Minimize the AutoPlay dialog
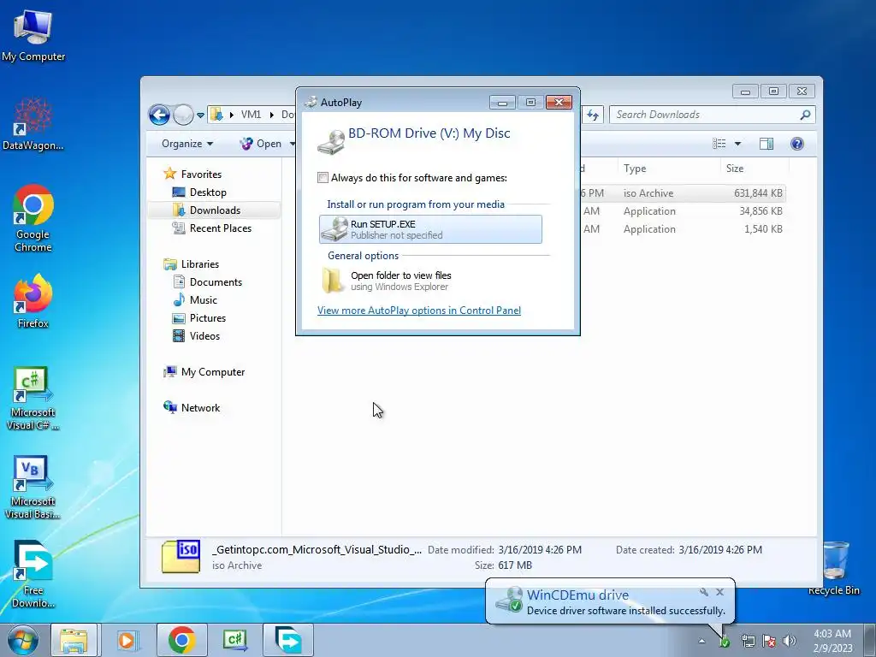Viewport: 876px width, 657px height. tap(502, 103)
